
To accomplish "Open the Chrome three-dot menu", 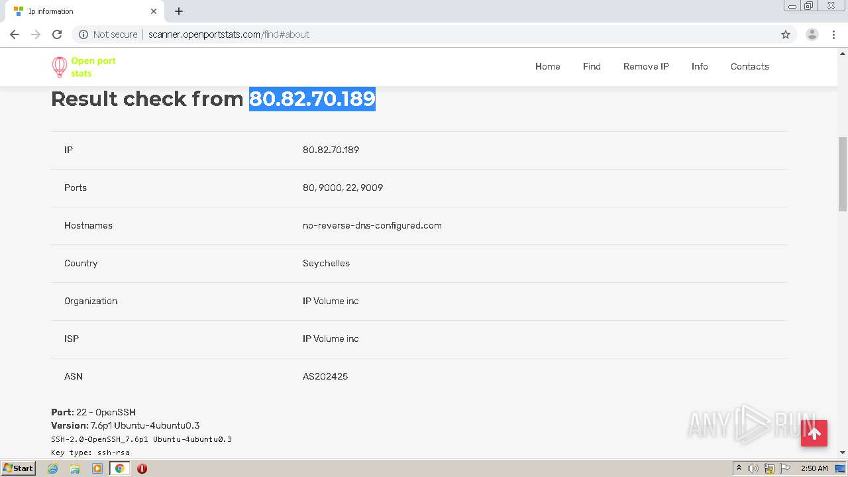I will (x=833, y=34).
